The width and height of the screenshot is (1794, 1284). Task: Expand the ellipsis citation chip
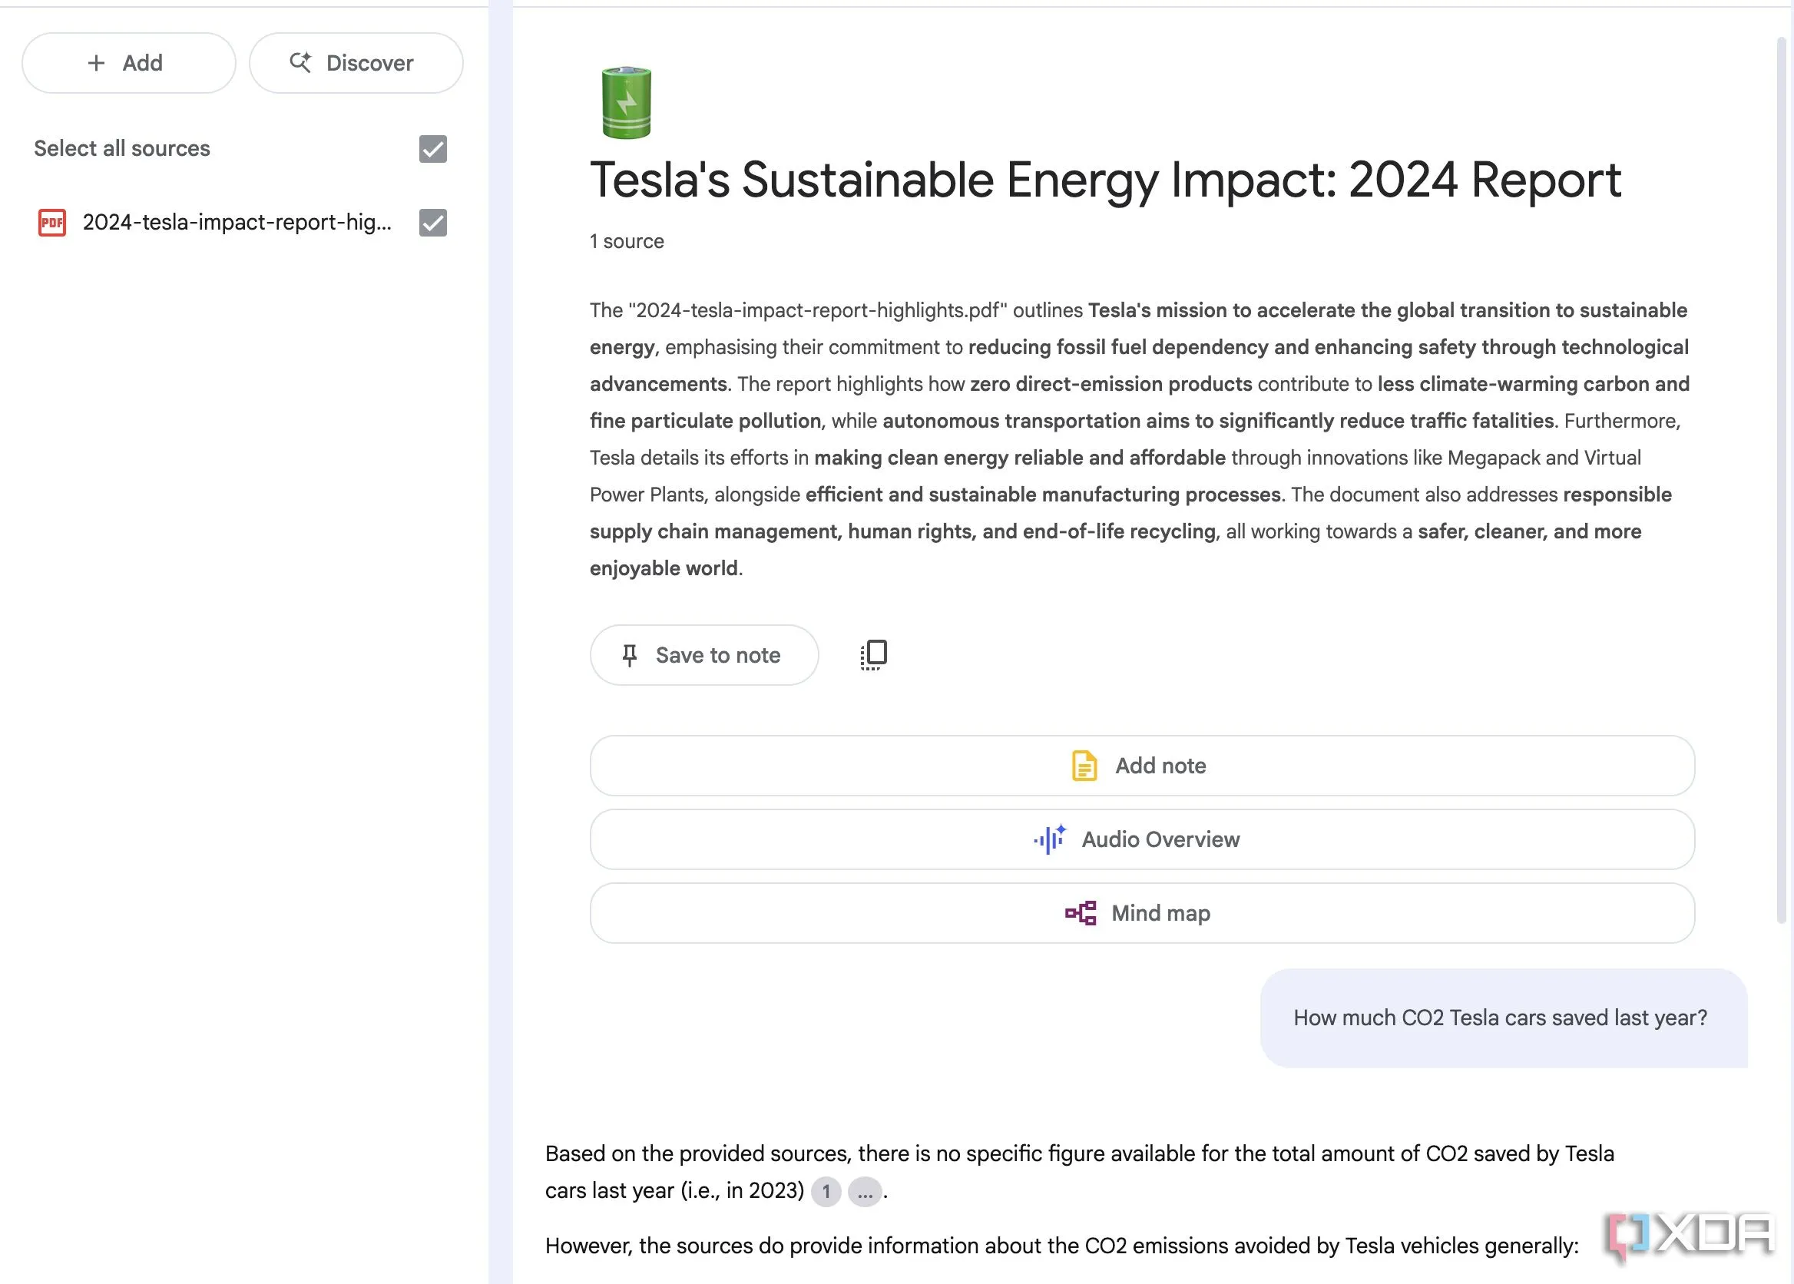(x=865, y=1192)
